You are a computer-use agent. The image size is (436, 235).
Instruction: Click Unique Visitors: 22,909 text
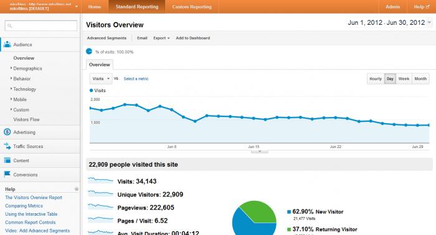point(151,195)
